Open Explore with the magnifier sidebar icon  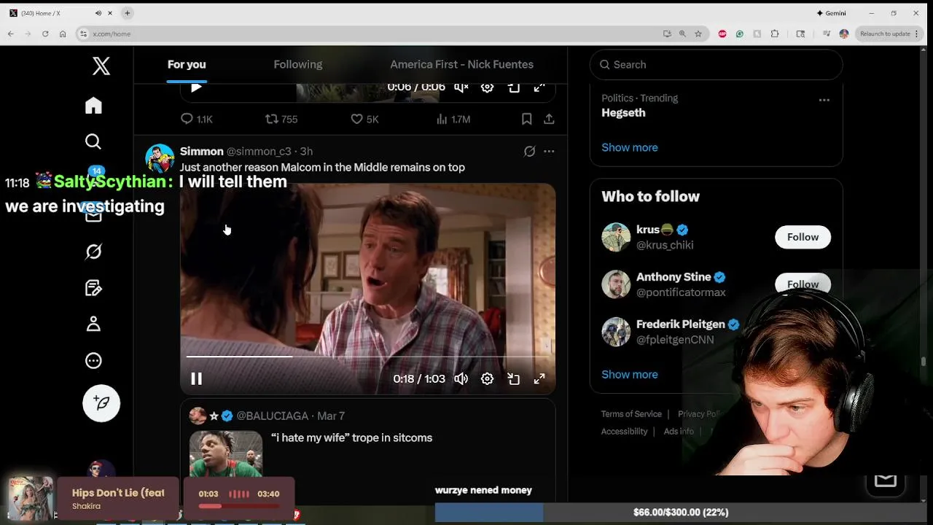pyautogui.click(x=93, y=141)
